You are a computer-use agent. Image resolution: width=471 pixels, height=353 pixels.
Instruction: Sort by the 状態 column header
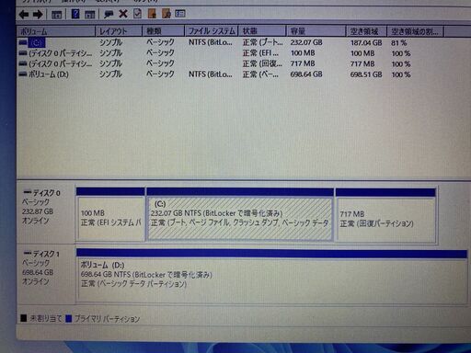[262, 31]
